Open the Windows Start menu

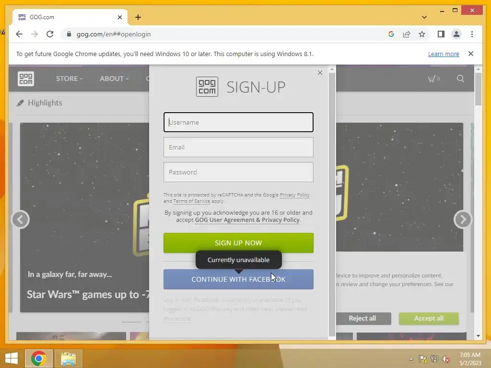coord(12,358)
